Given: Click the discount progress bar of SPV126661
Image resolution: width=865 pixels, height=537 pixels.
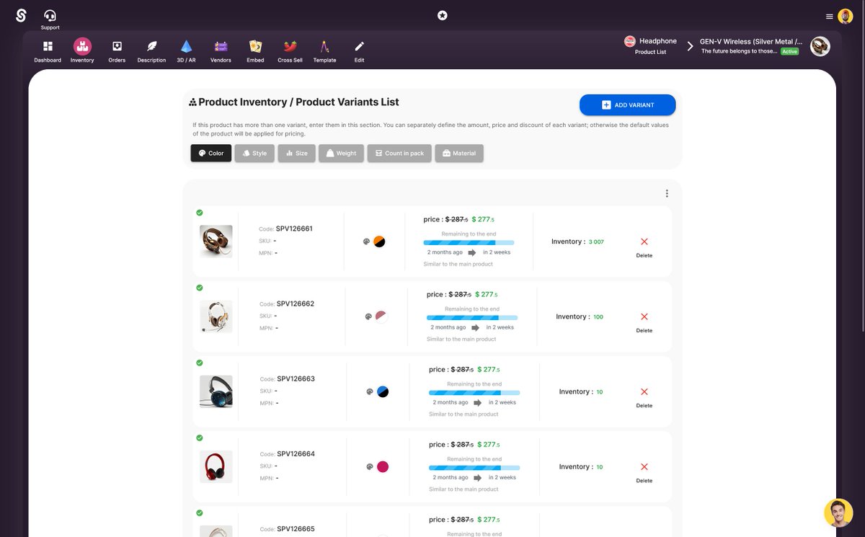Looking at the screenshot, I should click(x=469, y=243).
